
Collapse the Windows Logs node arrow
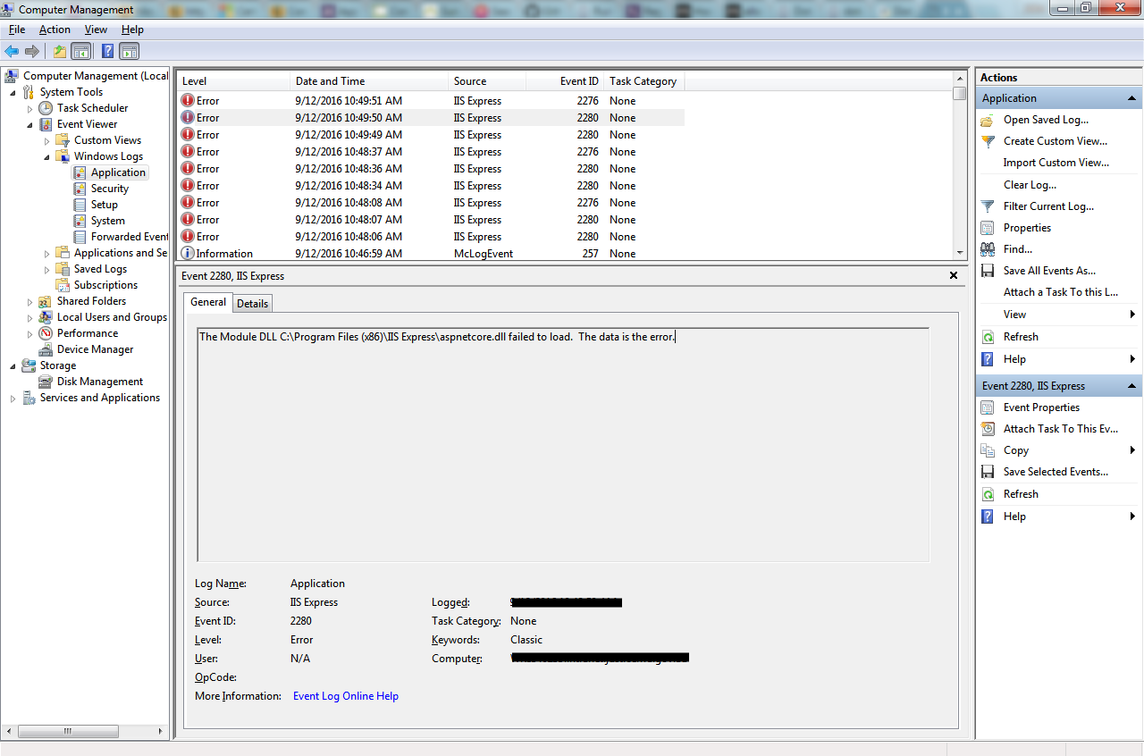pos(46,156)
